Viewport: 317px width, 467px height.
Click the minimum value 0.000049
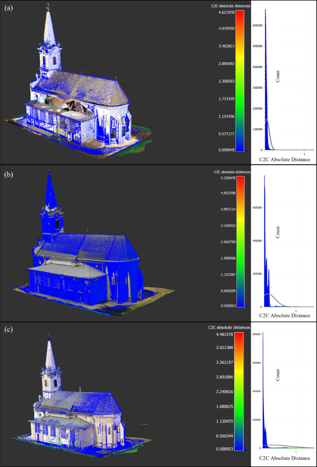pos(226,150)
